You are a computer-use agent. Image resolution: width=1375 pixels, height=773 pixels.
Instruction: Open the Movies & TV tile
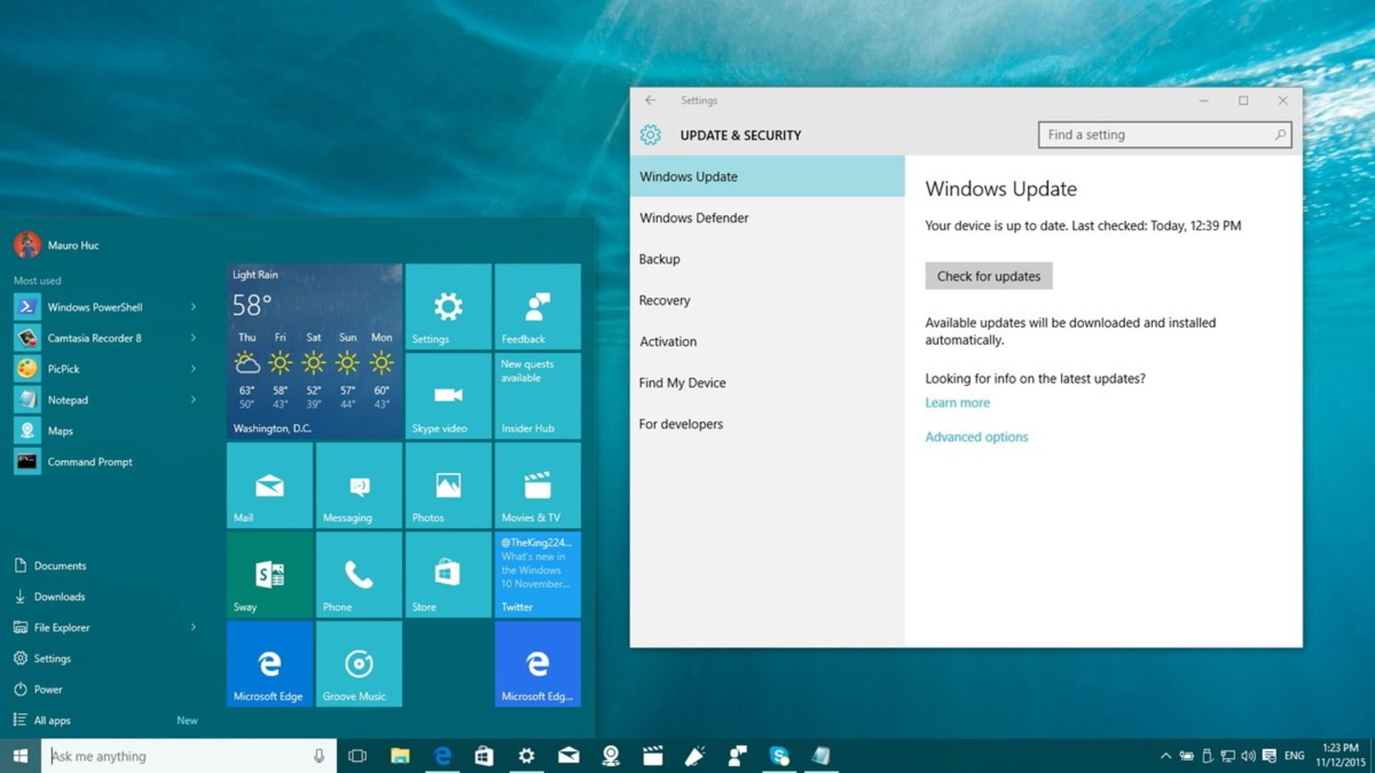click(537, 485)
